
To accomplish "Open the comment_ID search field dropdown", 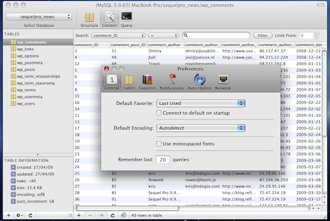I will pos(118,36).
